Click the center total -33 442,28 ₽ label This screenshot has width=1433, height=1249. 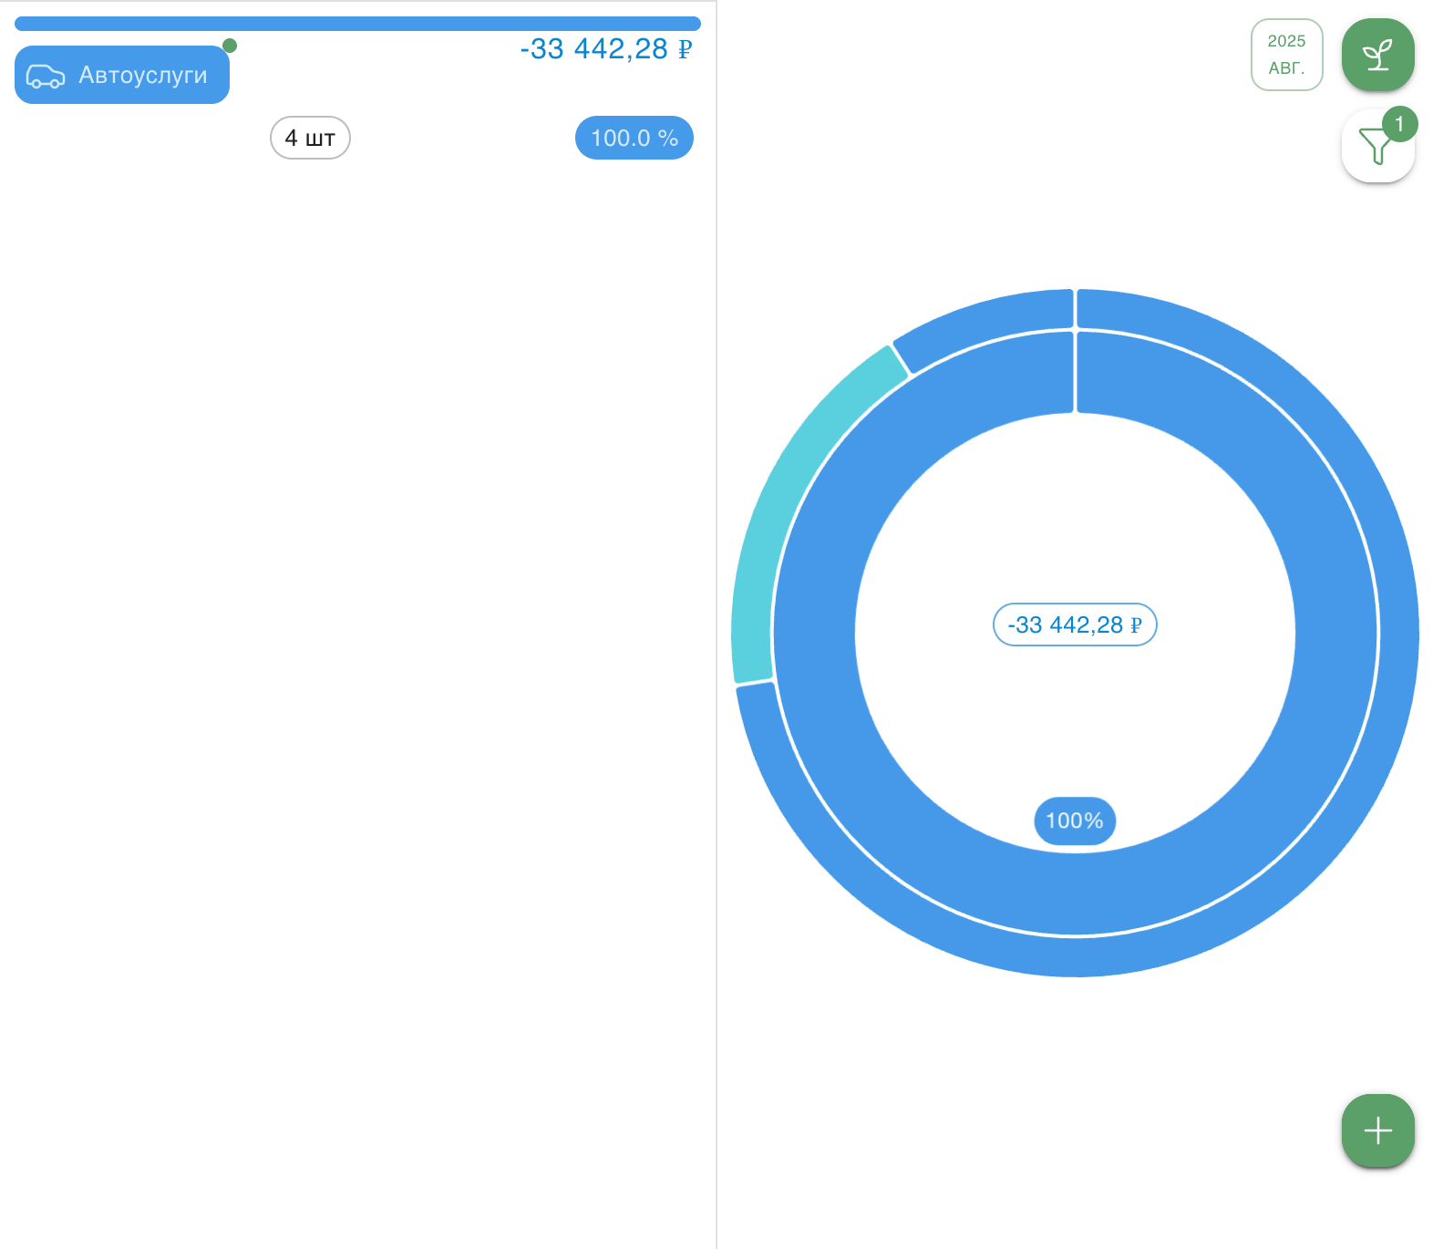coord(1074,624)
